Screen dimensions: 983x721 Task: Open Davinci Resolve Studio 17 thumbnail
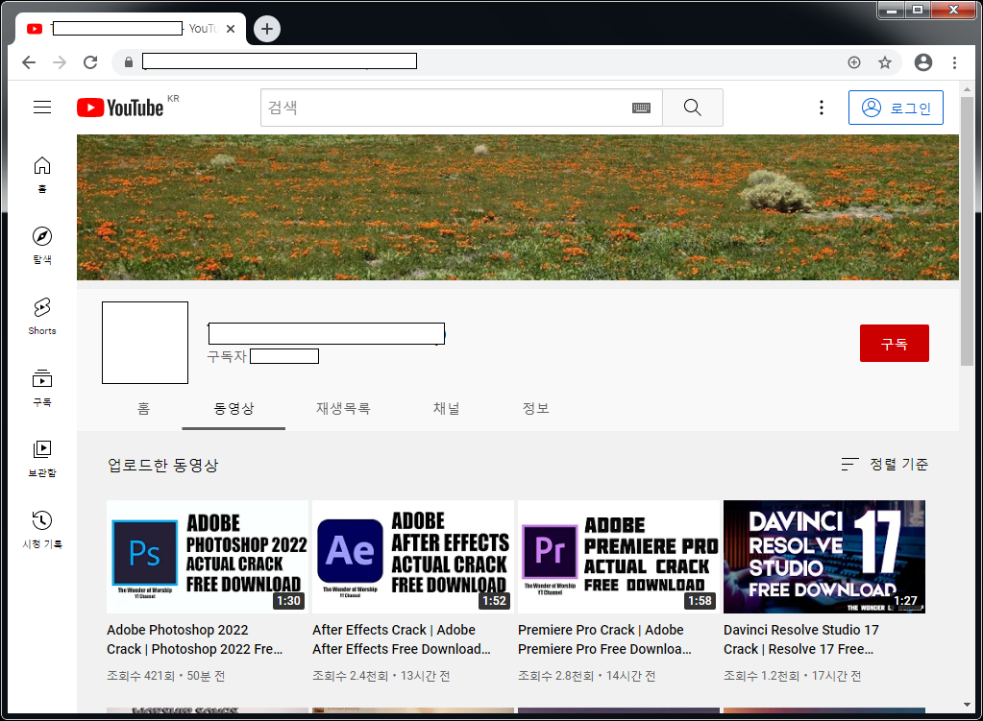tap(824, 556)
